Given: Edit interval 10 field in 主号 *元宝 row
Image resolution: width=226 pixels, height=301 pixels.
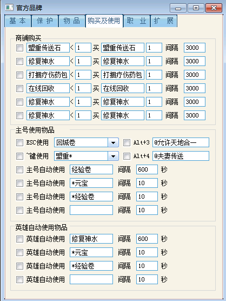Looking at the screenshot, I should point(147,183).
